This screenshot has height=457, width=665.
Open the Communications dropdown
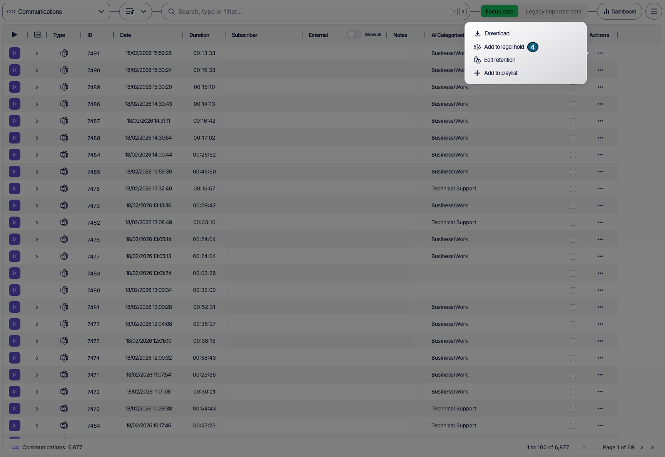(x=56, y=12)
